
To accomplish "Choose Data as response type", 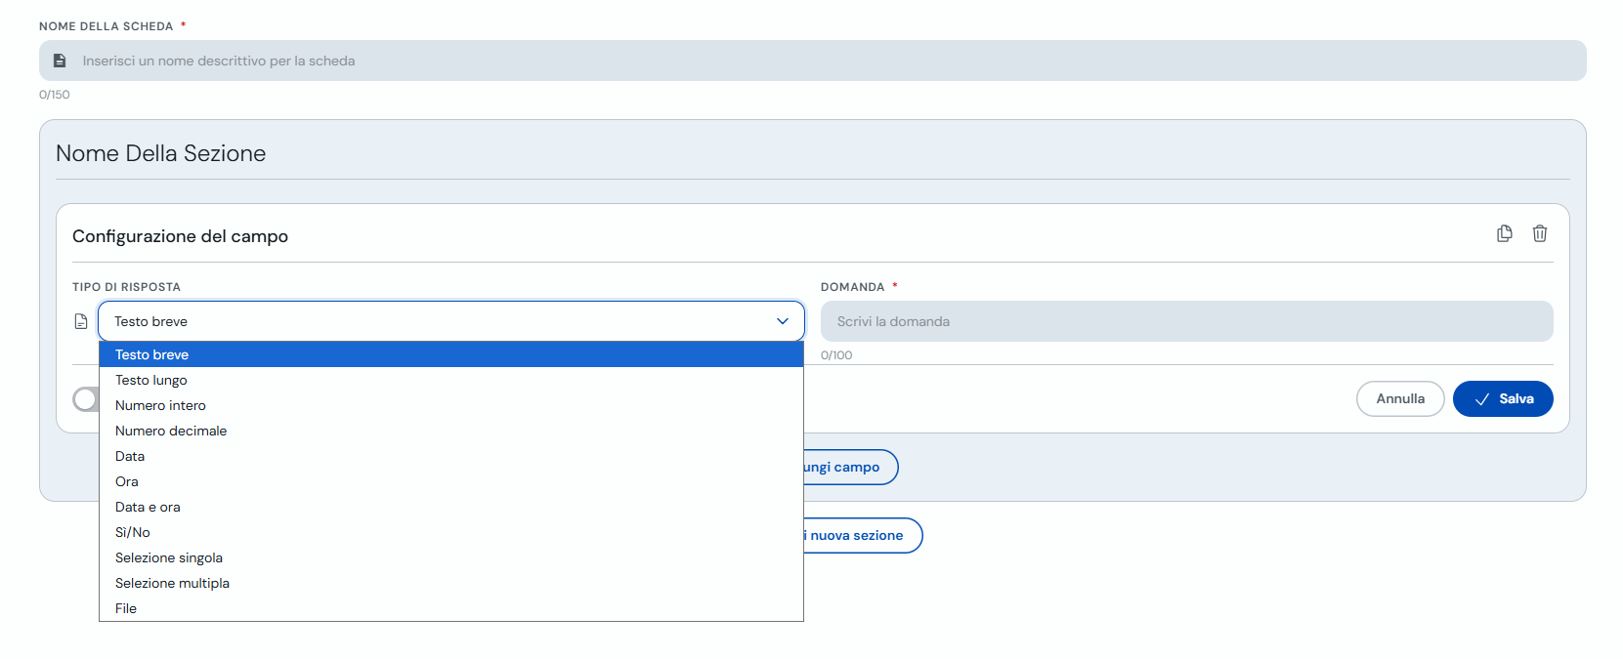I will [x=451, y=456].
